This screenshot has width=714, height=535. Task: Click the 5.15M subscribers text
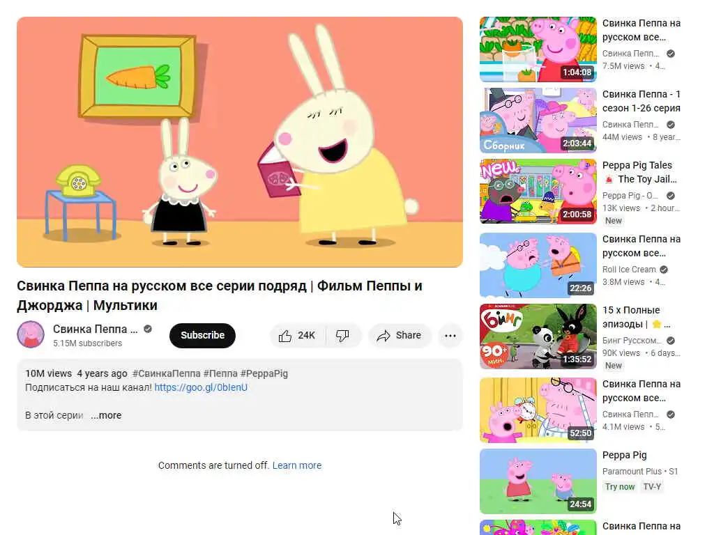[x=87, y=343]
